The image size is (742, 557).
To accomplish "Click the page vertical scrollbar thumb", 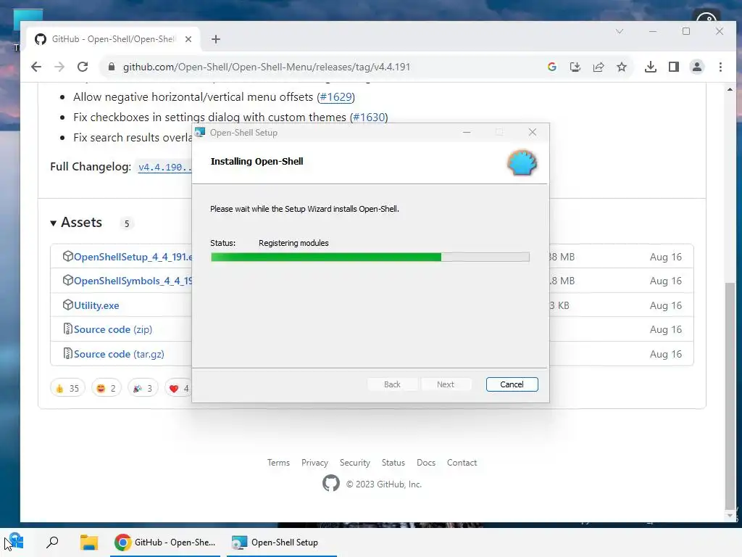I will click(x=730, y=395).
